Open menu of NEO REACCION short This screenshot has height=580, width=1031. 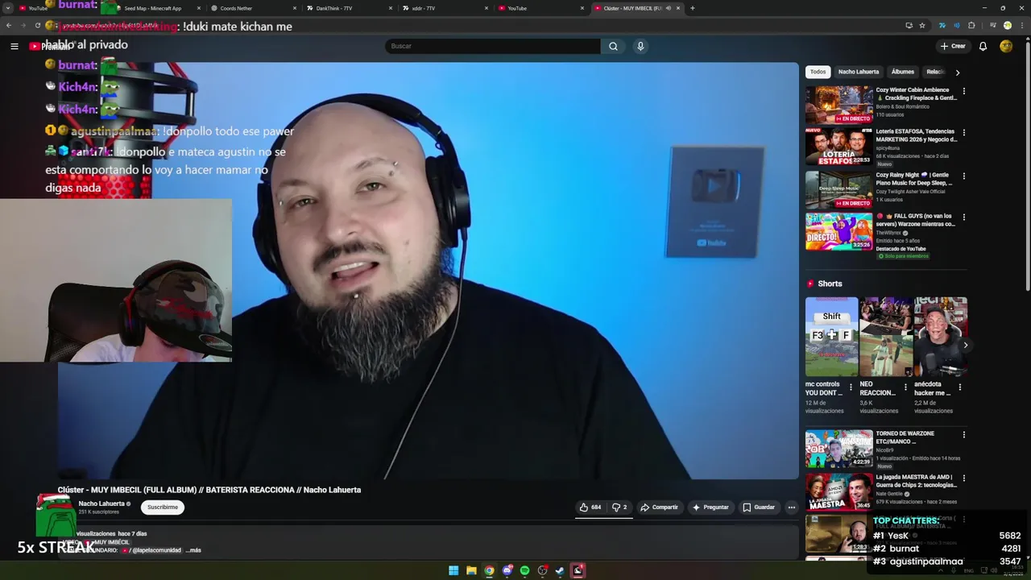point(905,387)
